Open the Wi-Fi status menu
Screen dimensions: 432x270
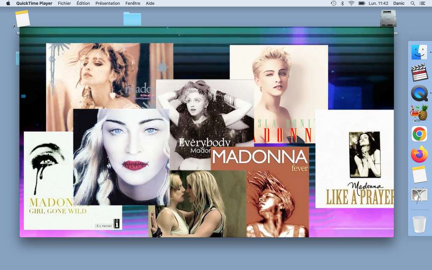tap(351, 3)
